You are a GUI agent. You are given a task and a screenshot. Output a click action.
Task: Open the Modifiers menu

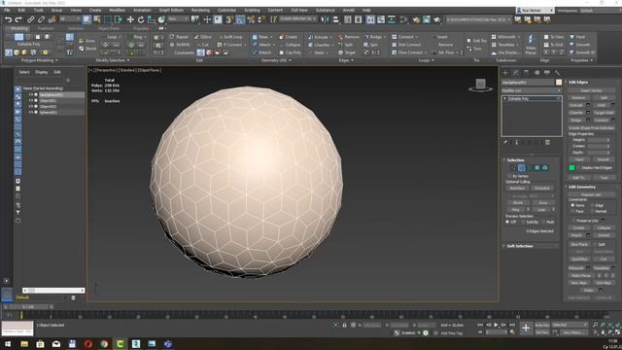click(x=118, y=10)
